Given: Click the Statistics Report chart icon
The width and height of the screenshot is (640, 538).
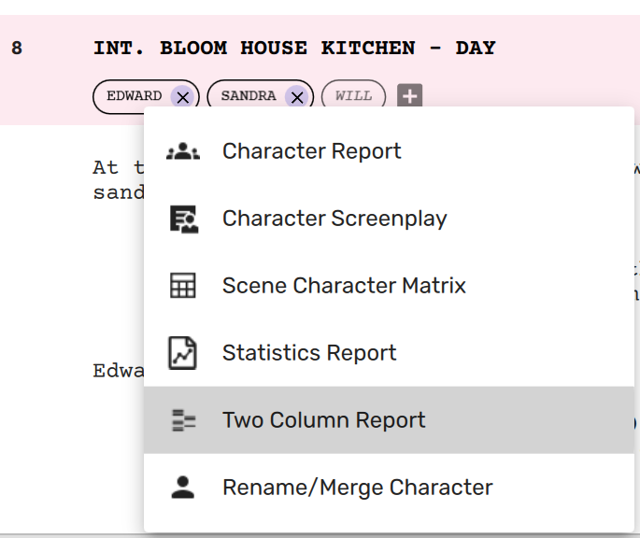Looking at the screenshot, I should pyautogui.click(x=182, y=353).
